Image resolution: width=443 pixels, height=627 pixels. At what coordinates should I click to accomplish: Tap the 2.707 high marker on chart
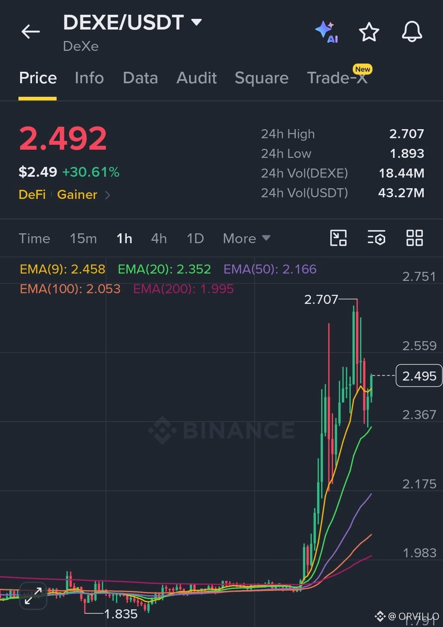tap(321, 299)
